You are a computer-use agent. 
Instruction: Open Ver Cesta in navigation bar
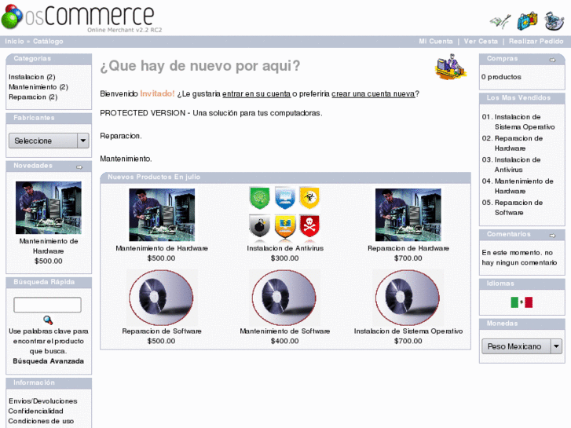481,41
